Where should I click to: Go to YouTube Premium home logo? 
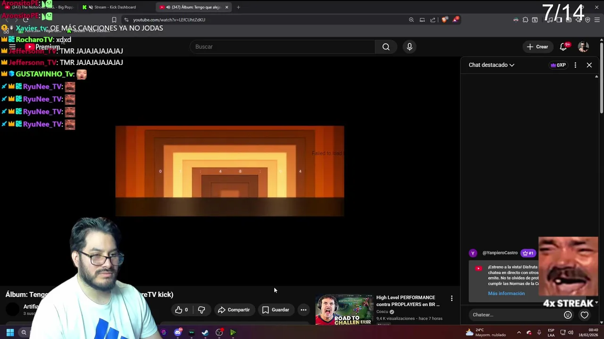tap(42, 47)
